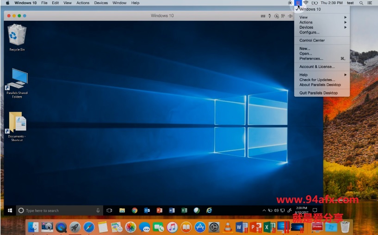Click the USB device icon in VM title bar
Image resolution: width=378 pixels, height=235 pixels.
pos(270,16)
